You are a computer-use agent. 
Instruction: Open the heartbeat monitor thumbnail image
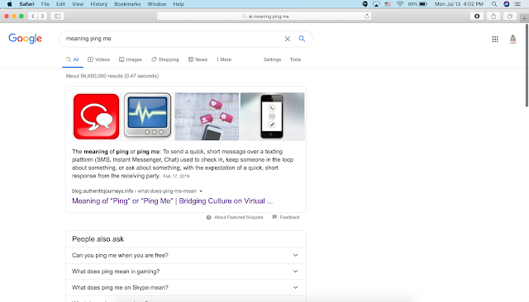point(147,116)
